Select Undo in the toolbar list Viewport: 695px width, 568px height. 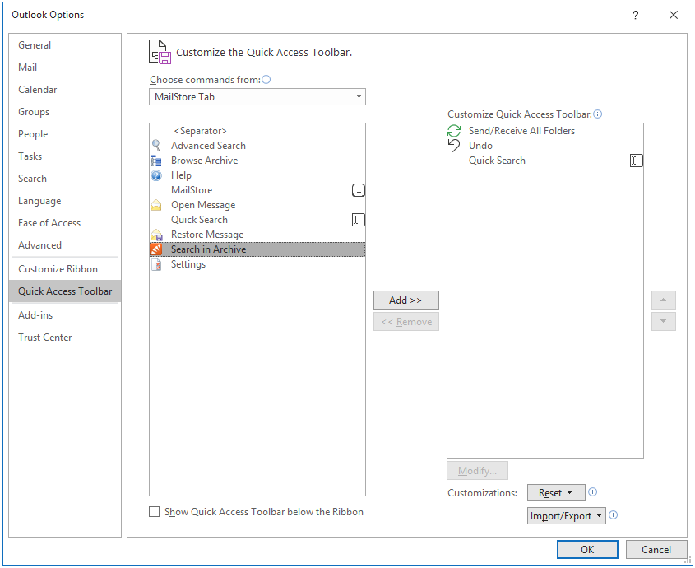pyautogui.click(x=544, y=146)
